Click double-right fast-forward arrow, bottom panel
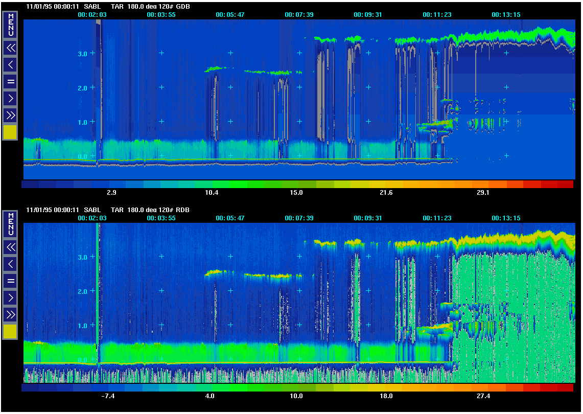Screen dimensions: 583x414 (10, 314)
